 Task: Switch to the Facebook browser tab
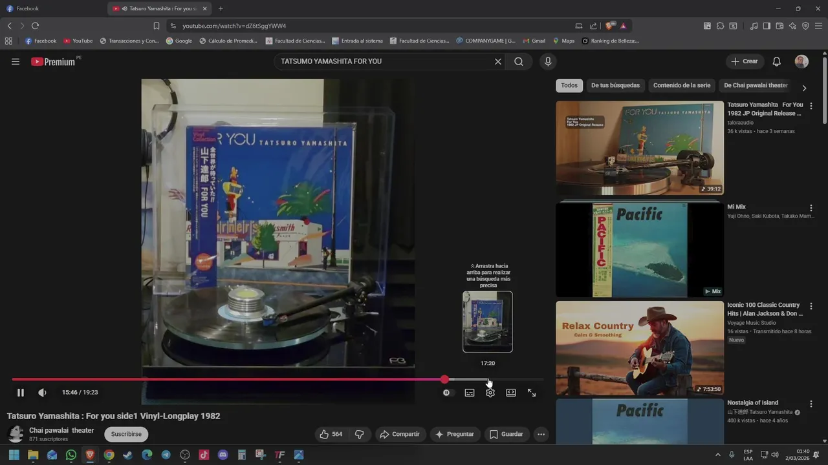(x=53, y=8)
